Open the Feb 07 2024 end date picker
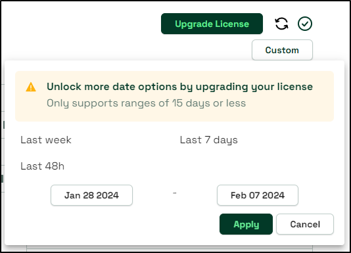This screenshot has width=351, height=253. [258, 195]
